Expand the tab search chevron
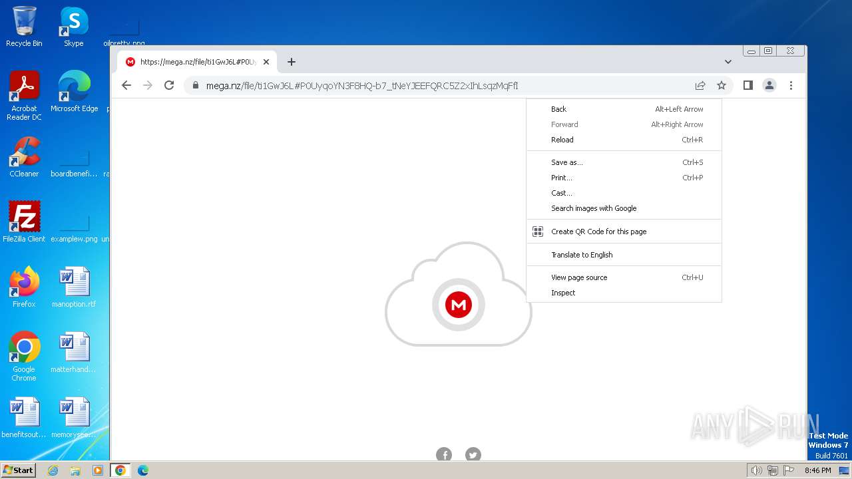Screen dimensions: 852x479 pos(728,62)
